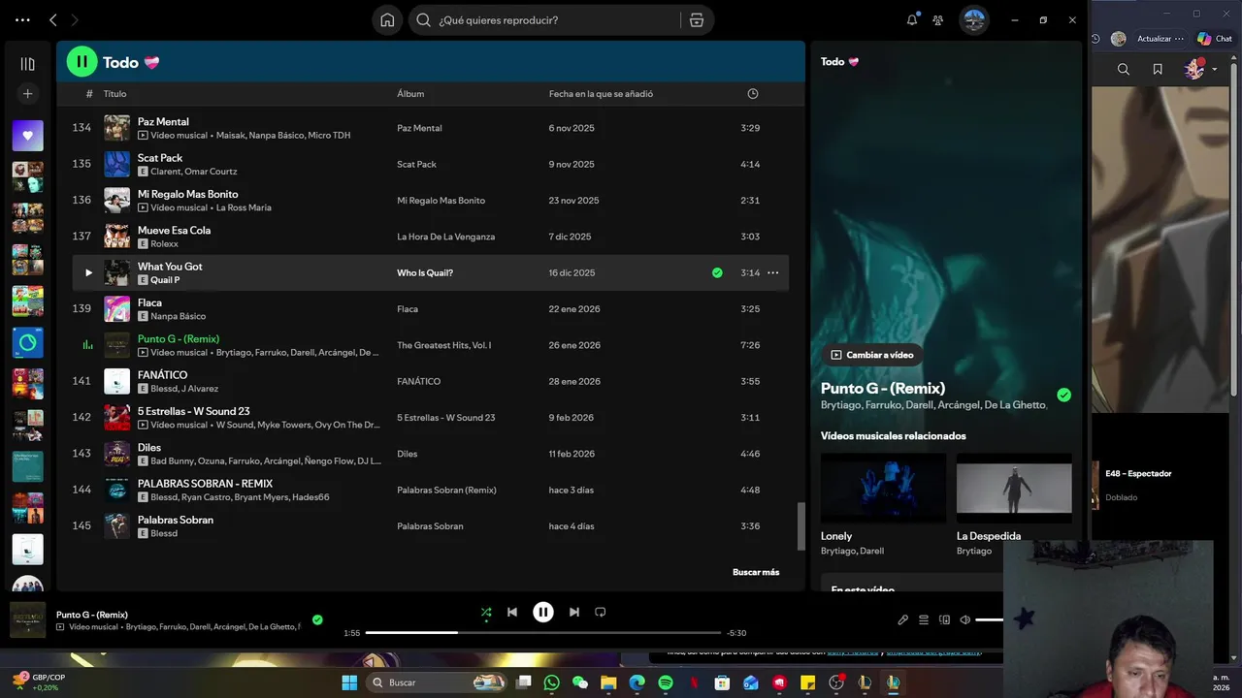Open the Lonely related video thumbnail
This screenshot has width=1242, height=698.
point(883,489)
